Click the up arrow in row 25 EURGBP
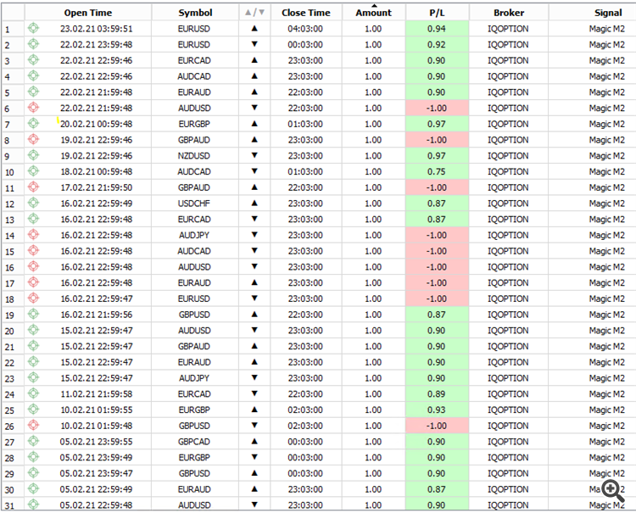This screenshot has width=636, height=513. point(254,410)
